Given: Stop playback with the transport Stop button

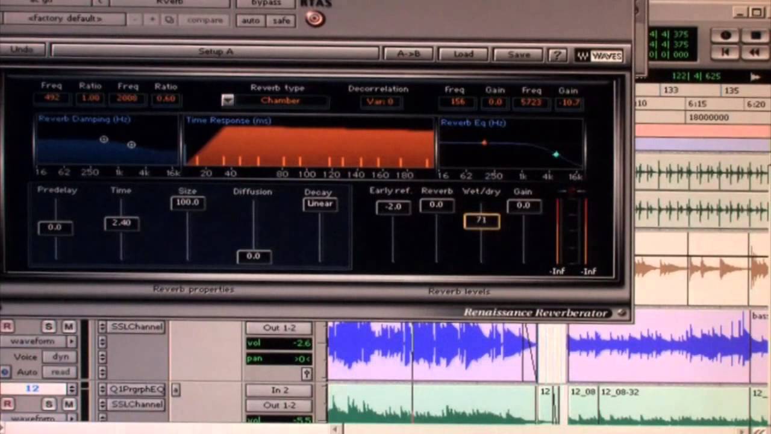Looking at the screenshot, I should 755,36.
